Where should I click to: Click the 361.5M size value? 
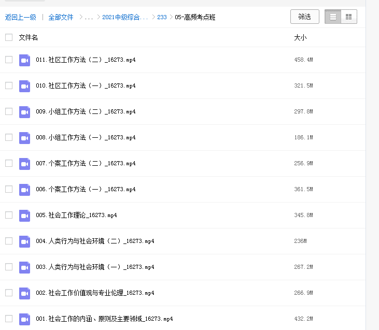click(303, 189)
